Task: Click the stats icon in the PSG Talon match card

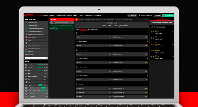Action: 73,28
